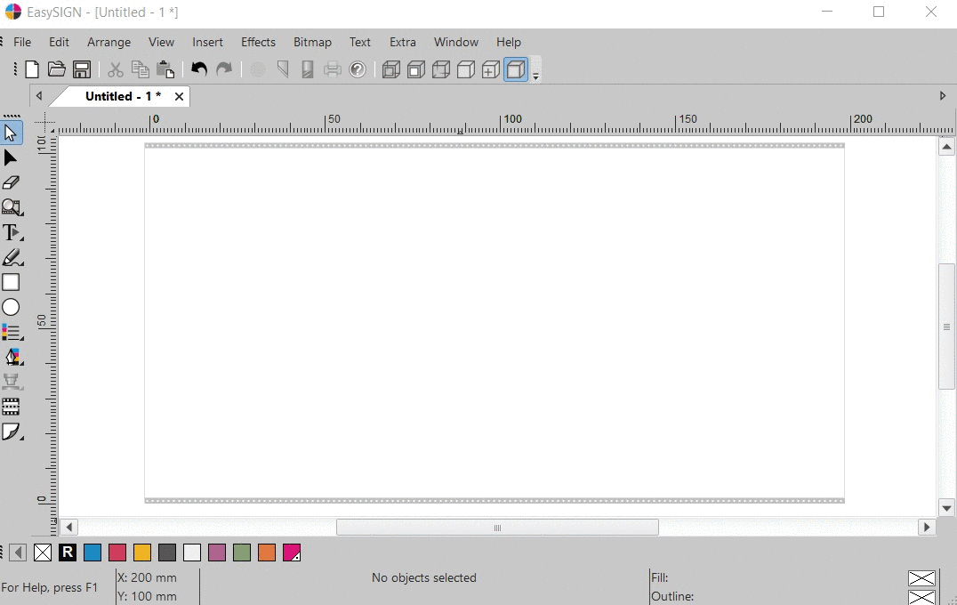
Task: Click the tab strip right scroll arrow
Action: (x=943, y=96)
